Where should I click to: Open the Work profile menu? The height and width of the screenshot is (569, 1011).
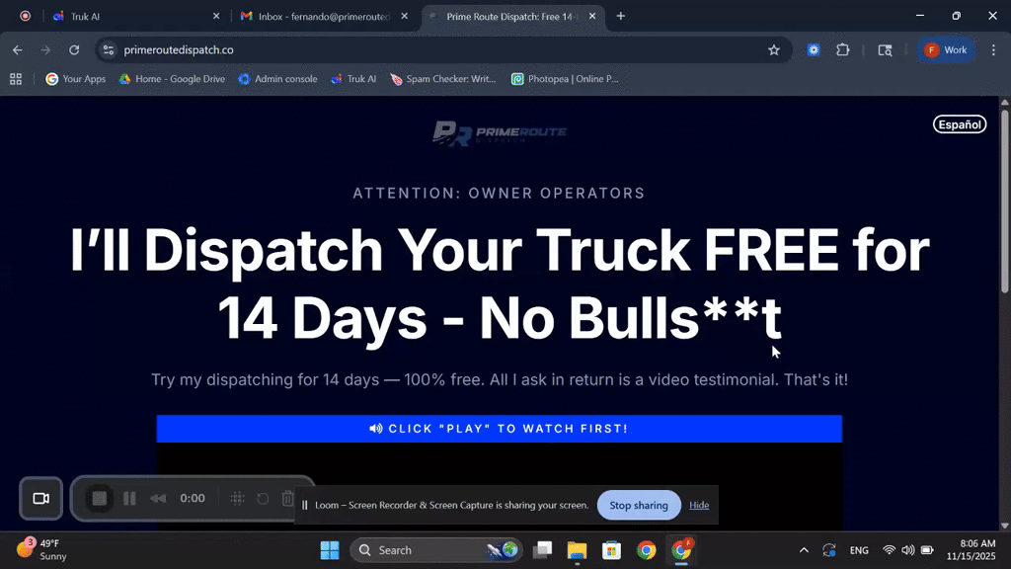click(x=946, y=49)
